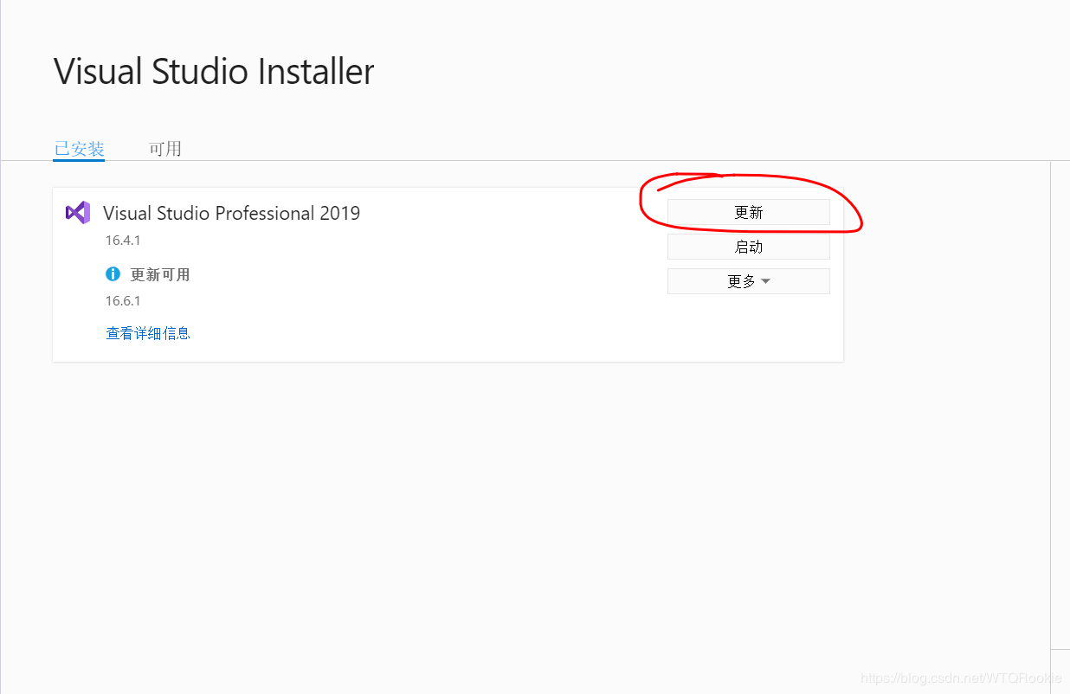Switch to the 可用 tab

[164, 149]
